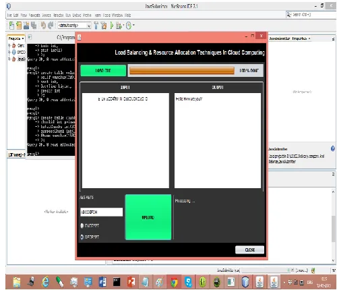Open Internet Explorer from taskbar

[45, 282]
